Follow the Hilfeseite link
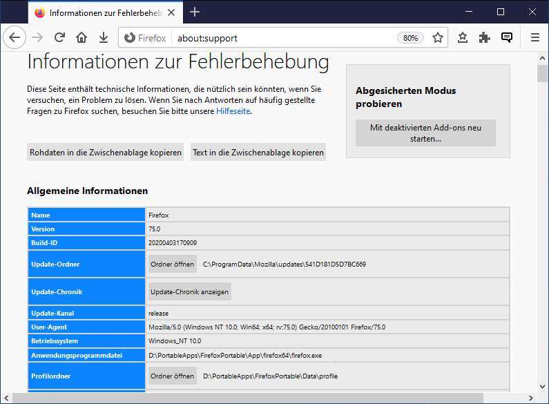 pyautogui.click(x=233, y=111)
